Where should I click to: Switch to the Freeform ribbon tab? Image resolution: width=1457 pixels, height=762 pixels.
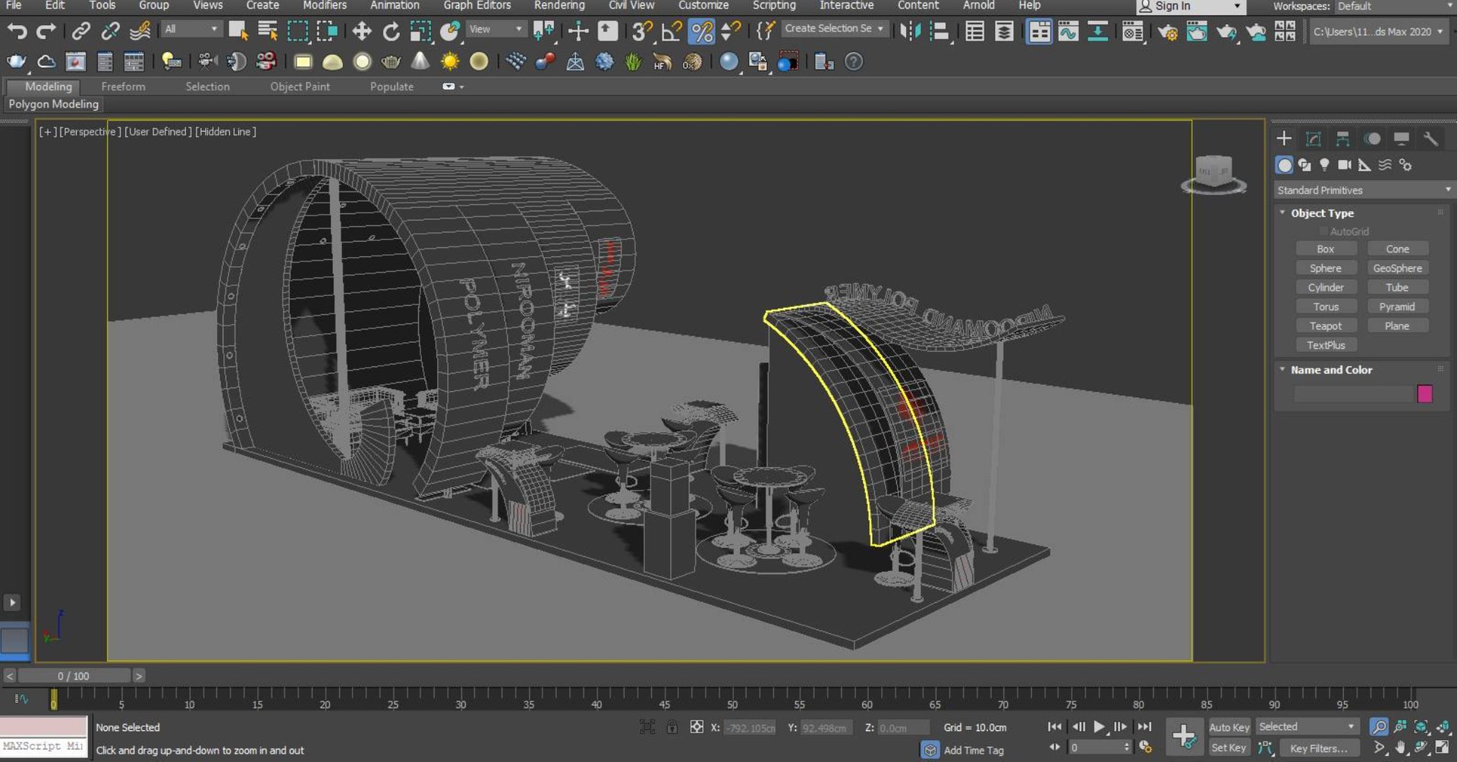click(123, 86)
